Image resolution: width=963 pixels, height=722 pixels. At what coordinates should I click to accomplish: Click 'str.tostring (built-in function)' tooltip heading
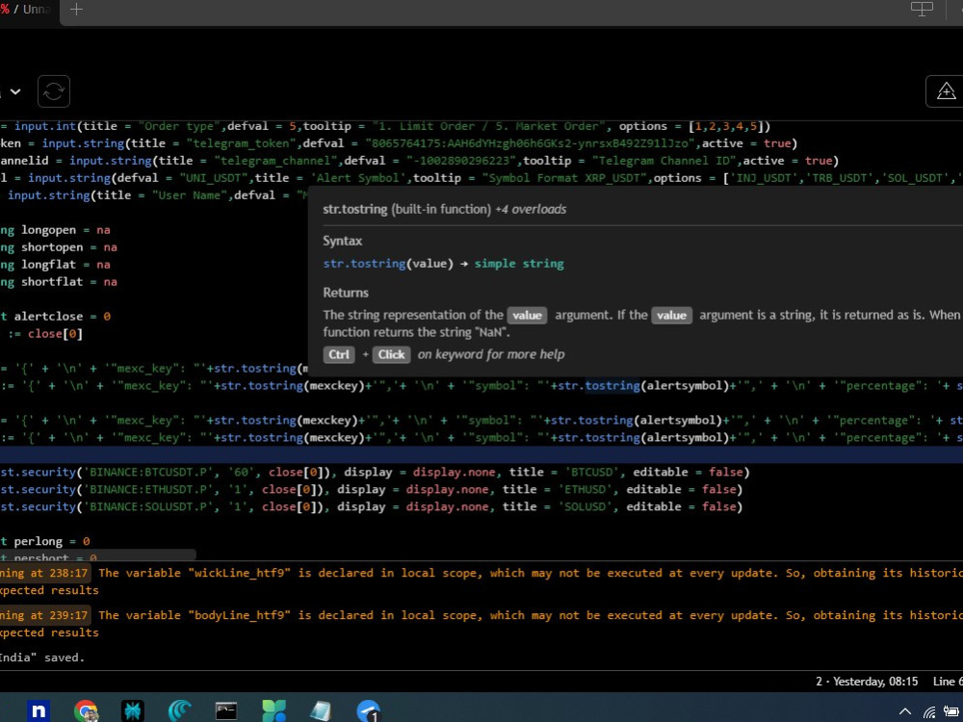click(x=406, y=209)
